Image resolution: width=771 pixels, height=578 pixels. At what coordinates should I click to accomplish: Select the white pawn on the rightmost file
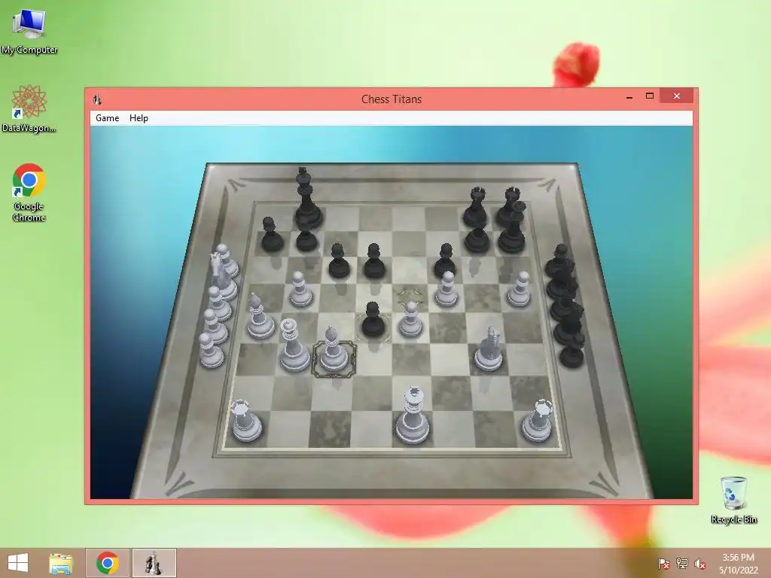pos(520,290)
